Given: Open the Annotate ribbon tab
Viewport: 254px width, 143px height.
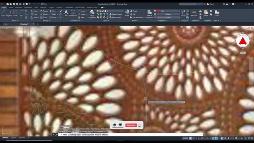Looking at the screenshot, I should [18, 8].
